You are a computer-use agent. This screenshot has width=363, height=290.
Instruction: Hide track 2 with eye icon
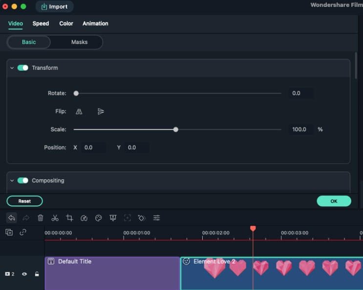24,274
